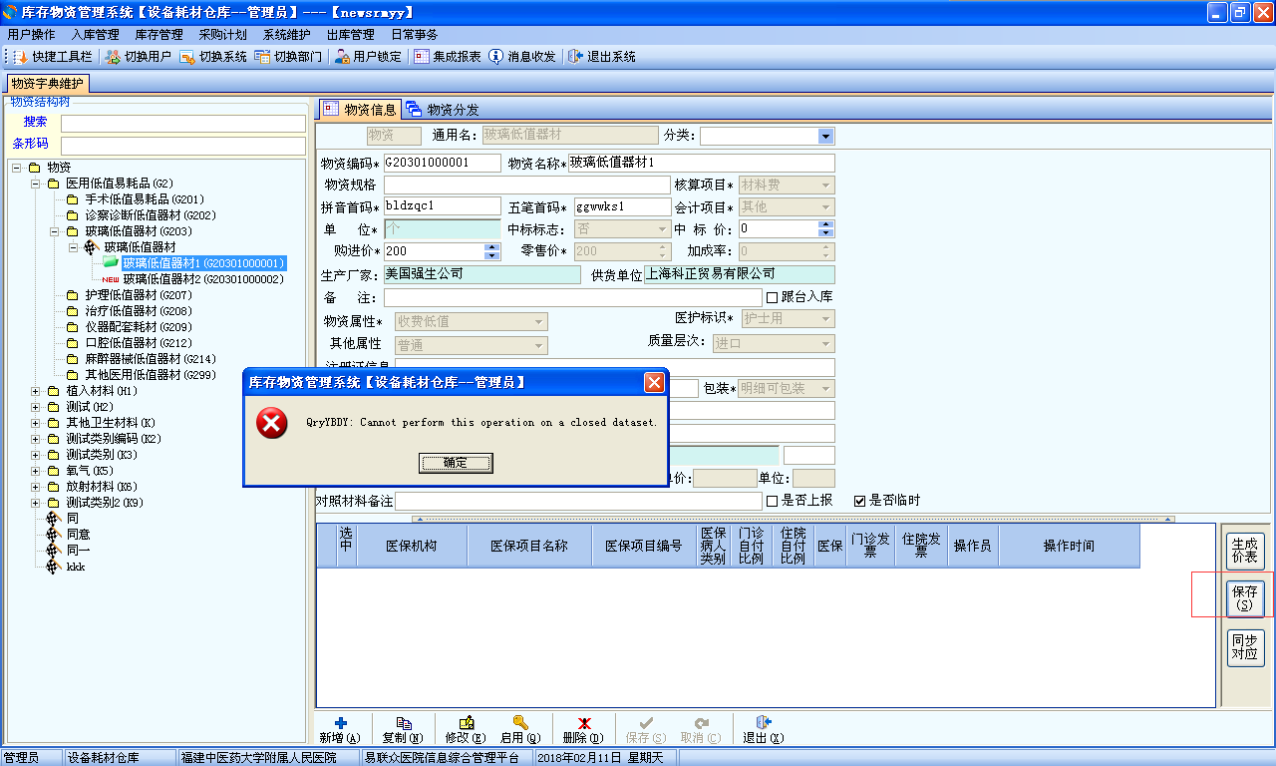Click the 操作时间 column header
The height and width of the screenshot is (766, 1276).
point(1069,546)
